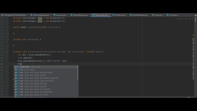Pick Float from java.awt.geom.Path2D suggestion
The width and height of the screenshot is (197, 111).
46,84
